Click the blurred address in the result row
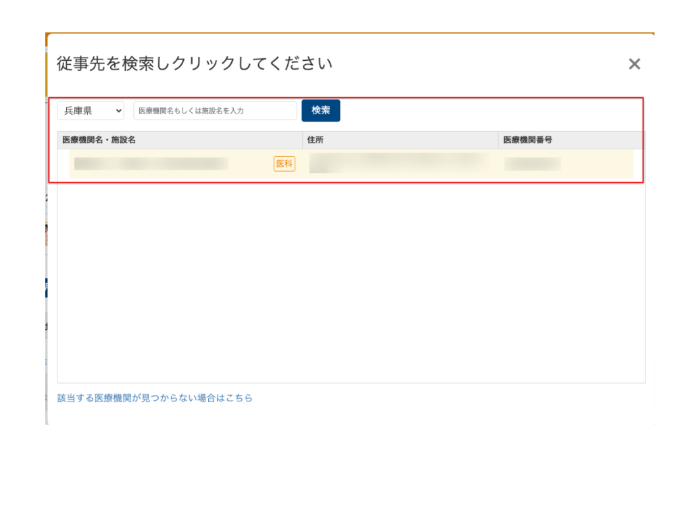 click(x=399, y=163)
